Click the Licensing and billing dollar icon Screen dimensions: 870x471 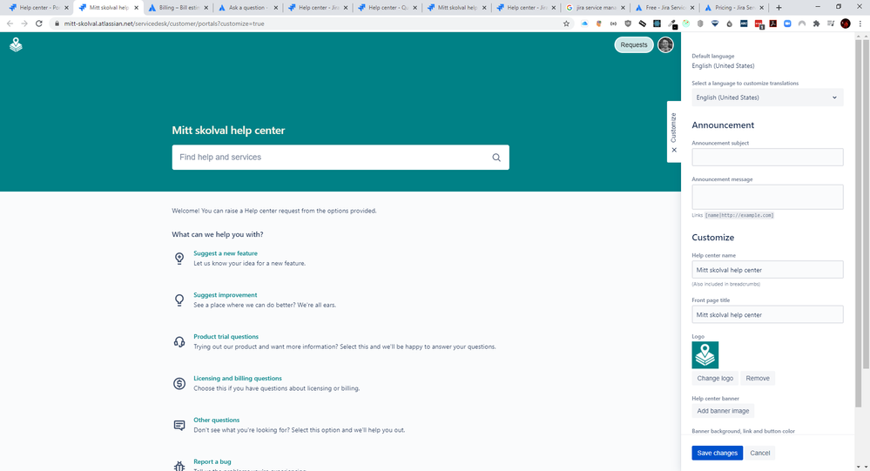(179, 383)
